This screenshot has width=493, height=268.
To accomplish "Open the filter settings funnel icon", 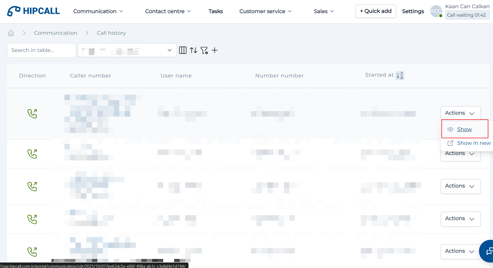I will point(204,50).
